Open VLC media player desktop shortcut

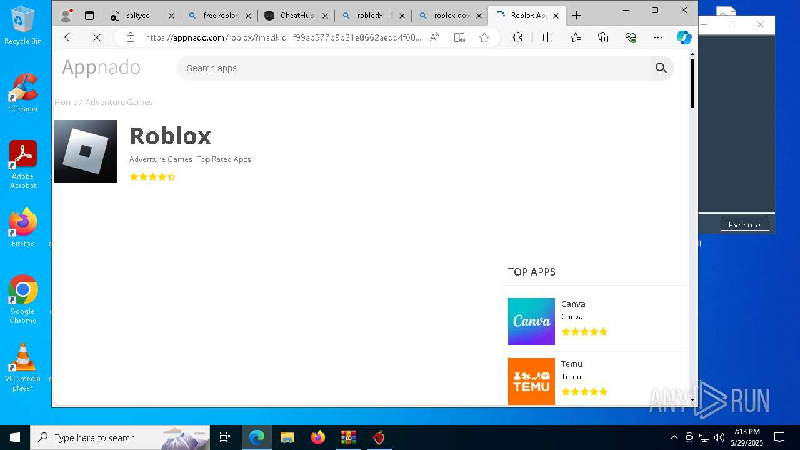pyautogui.click(x=23, y=367)
